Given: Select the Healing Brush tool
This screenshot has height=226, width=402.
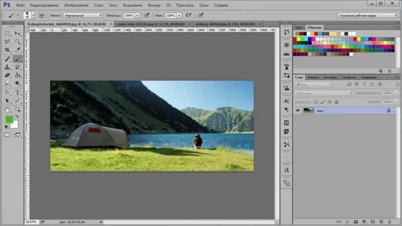Looking at the screenshot, I should click(x=8, y=59).
